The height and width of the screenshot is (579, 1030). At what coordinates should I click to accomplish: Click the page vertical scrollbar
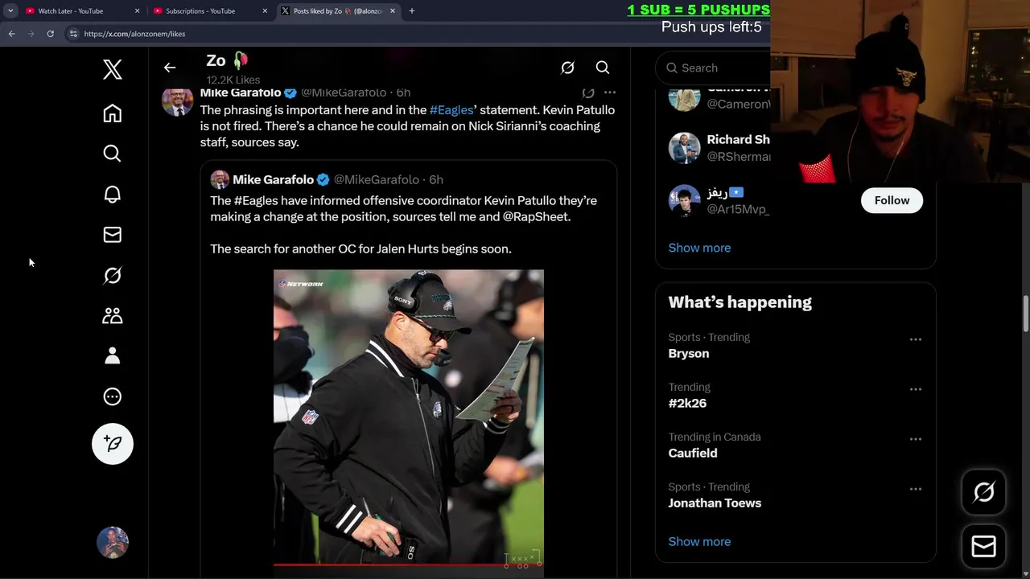pyautogui.click(x=1025, y=314)
